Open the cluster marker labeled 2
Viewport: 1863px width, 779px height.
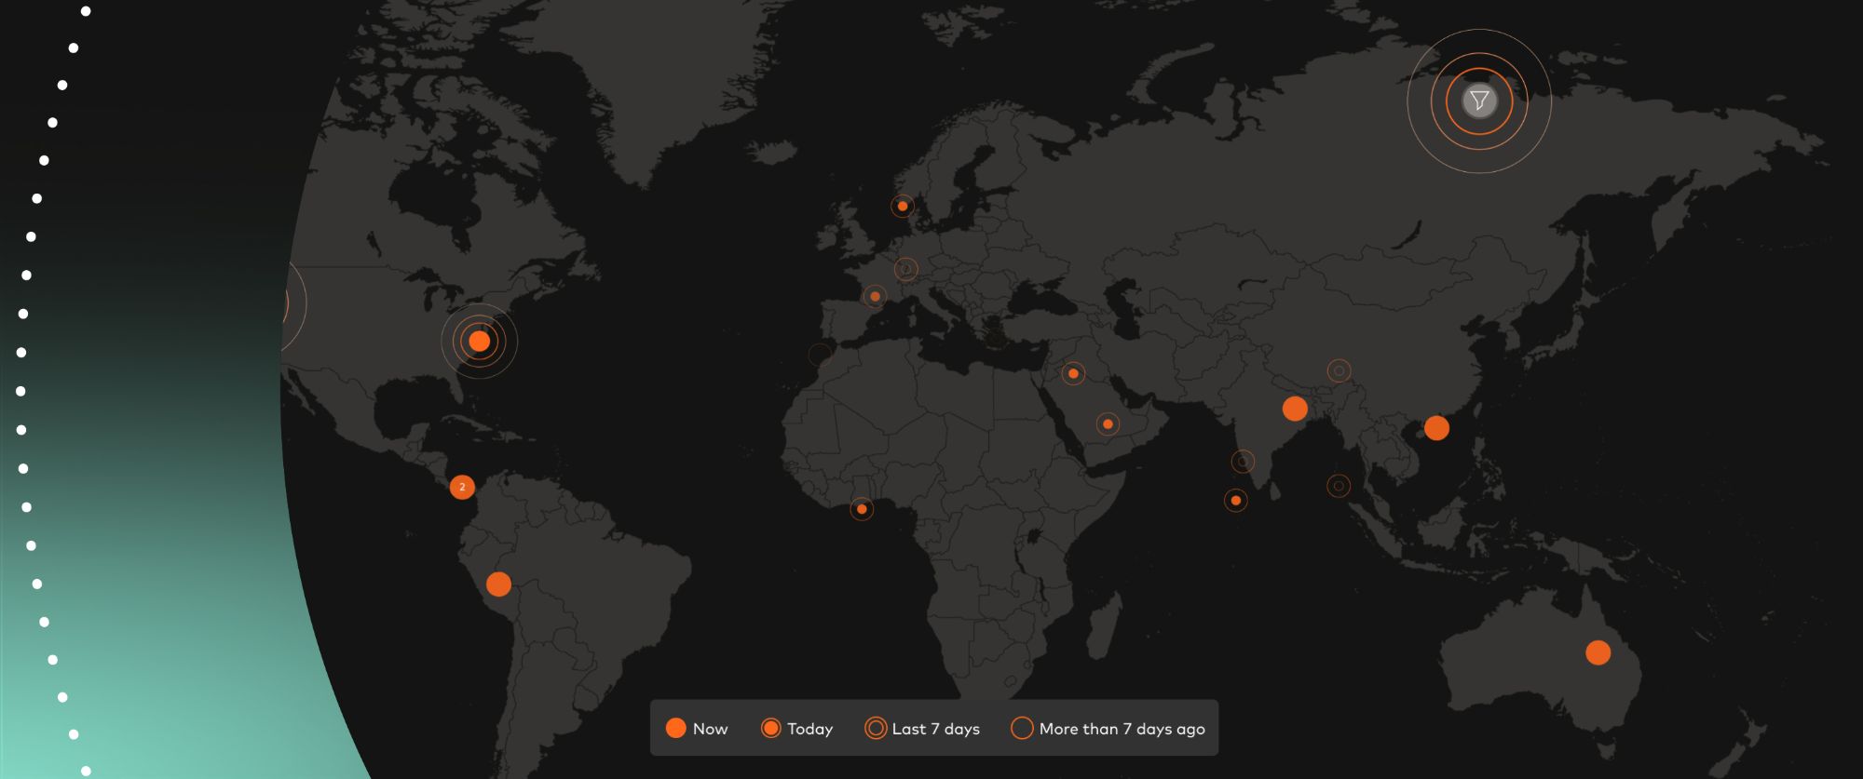tap(462, 487)
